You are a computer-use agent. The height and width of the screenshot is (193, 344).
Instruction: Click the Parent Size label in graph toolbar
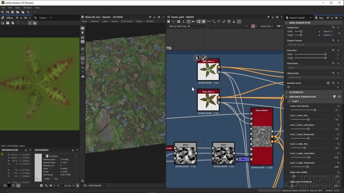point(266,26)
